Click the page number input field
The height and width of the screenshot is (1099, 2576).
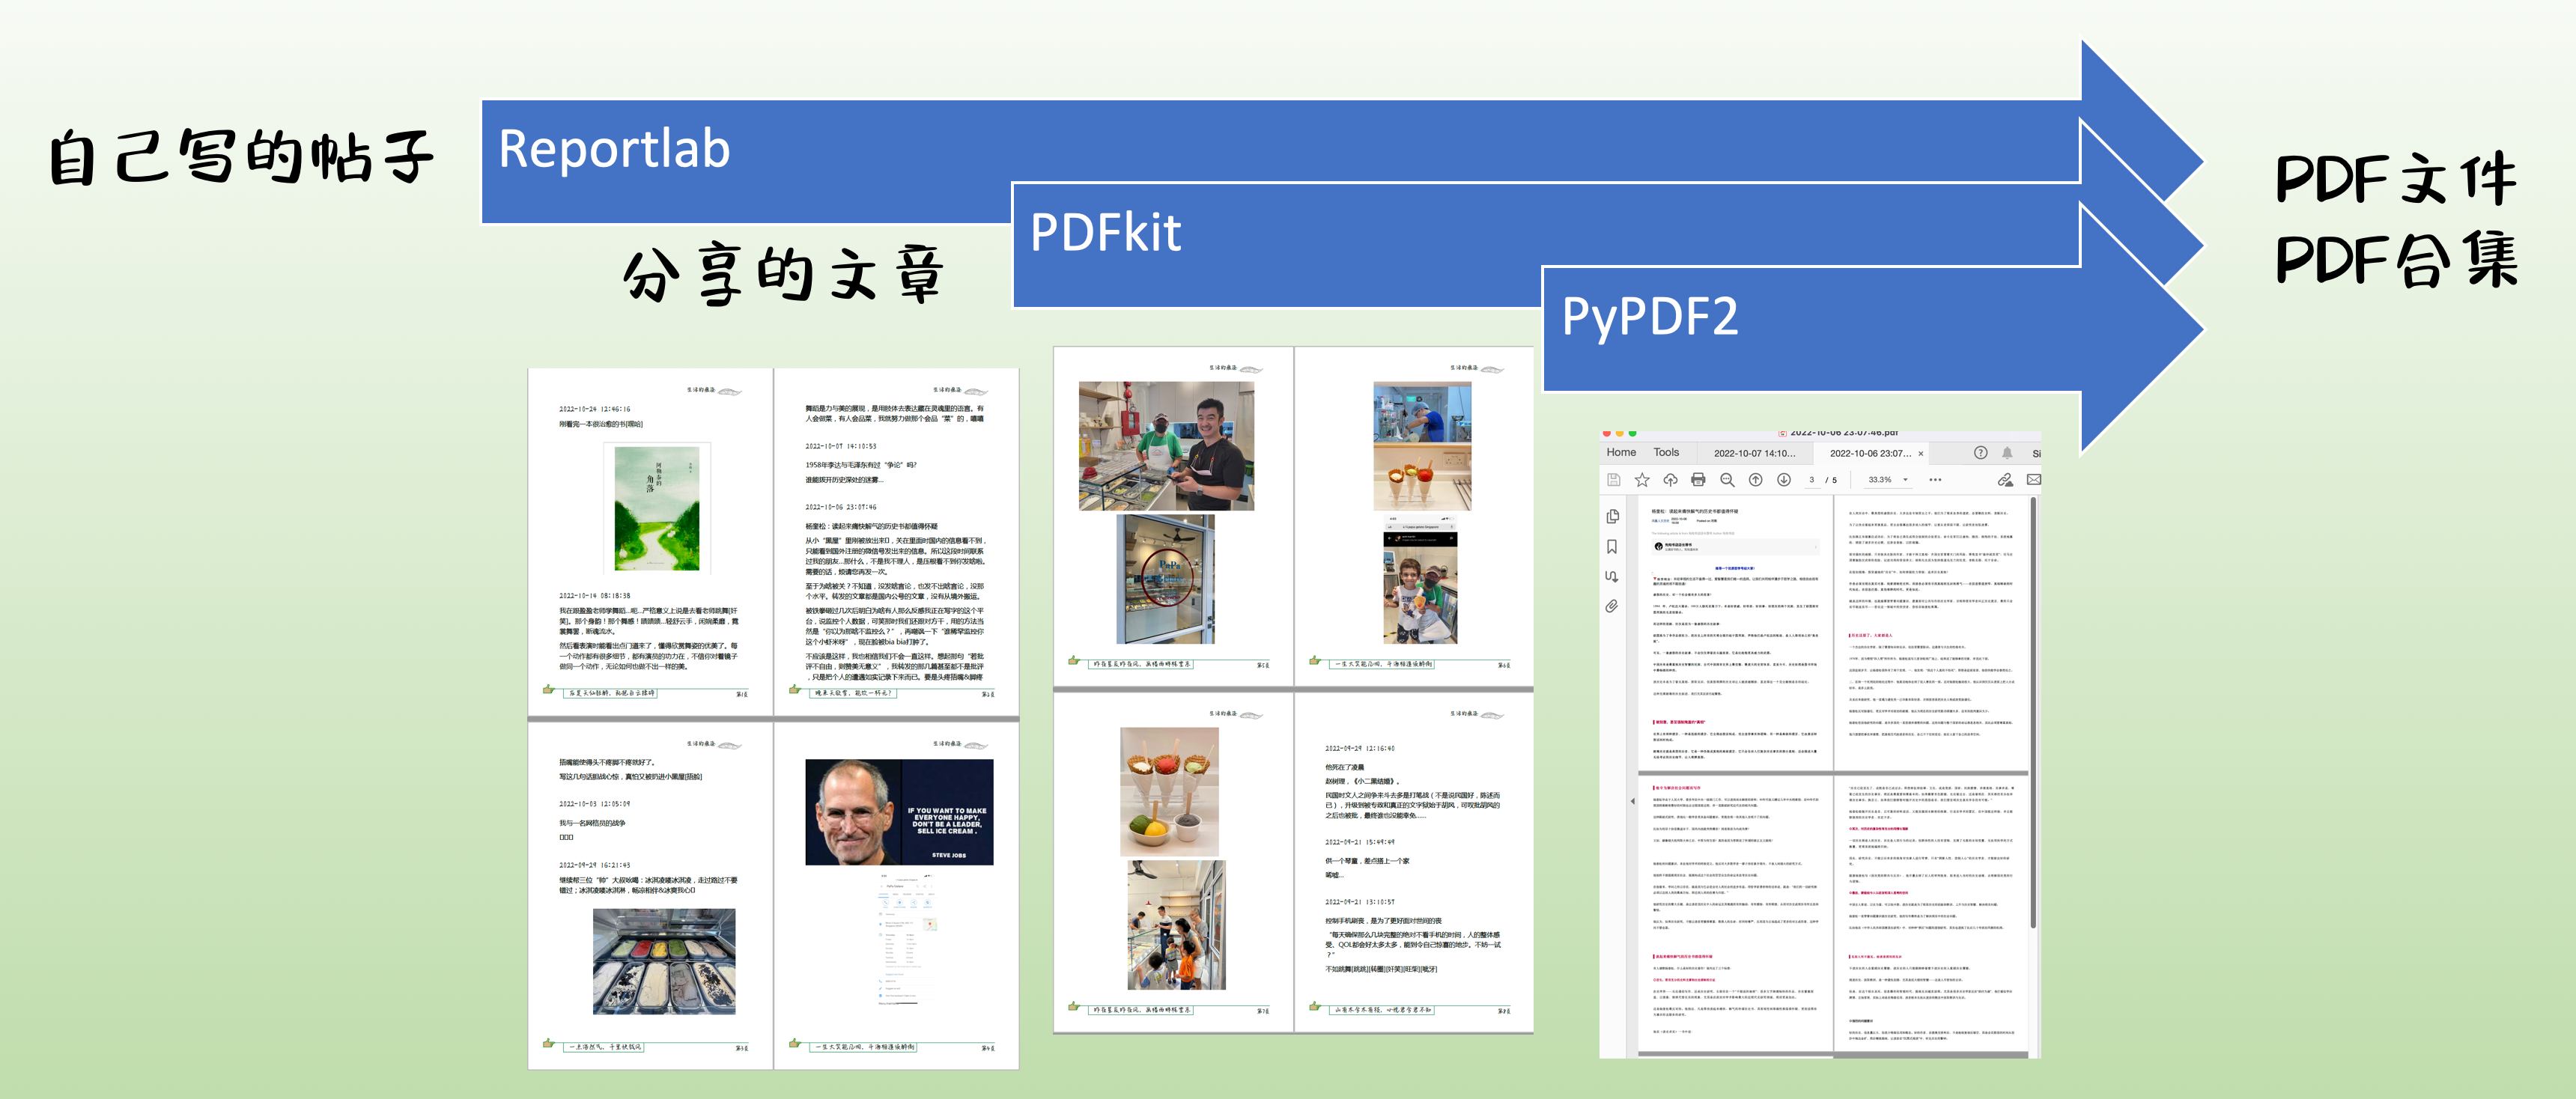coord(1811,480)
